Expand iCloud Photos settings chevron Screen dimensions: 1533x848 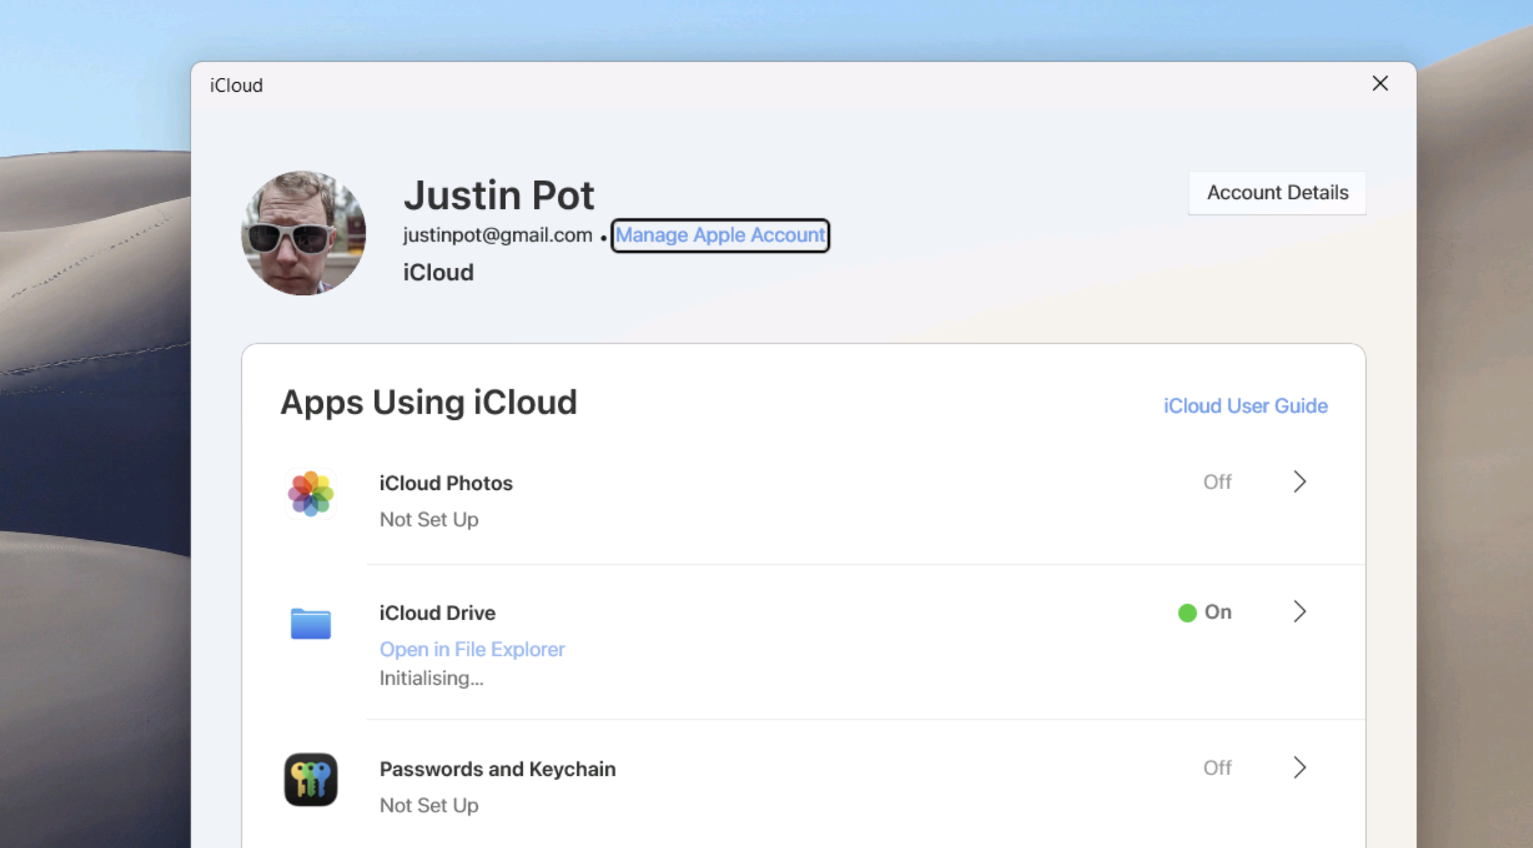[1300, 481]
